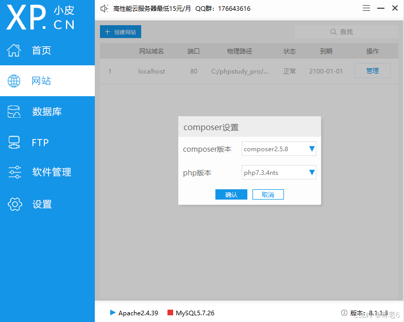404x322 pixels.
Task: Click the composer版本 label
Action: tap(207, 149)
